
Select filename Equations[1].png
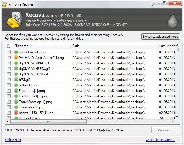pyautogui.click(x=32, y=90)
